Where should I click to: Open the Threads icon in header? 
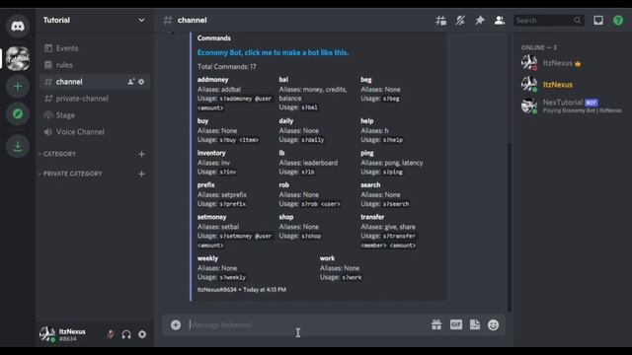coord(441,20)
